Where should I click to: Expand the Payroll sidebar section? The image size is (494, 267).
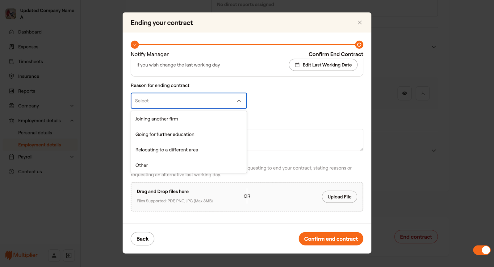coord(72,157)
